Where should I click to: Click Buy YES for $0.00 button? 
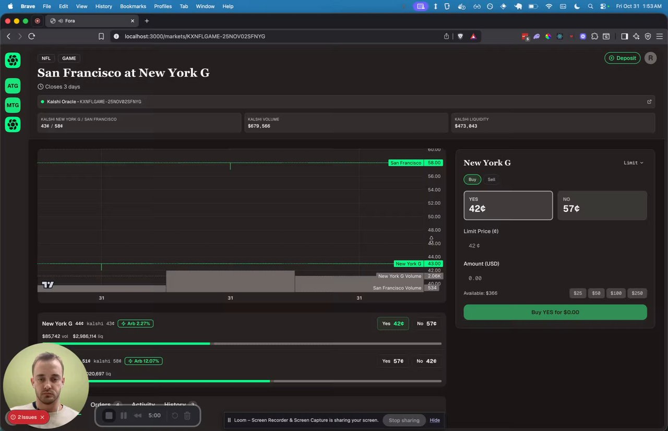555,312
